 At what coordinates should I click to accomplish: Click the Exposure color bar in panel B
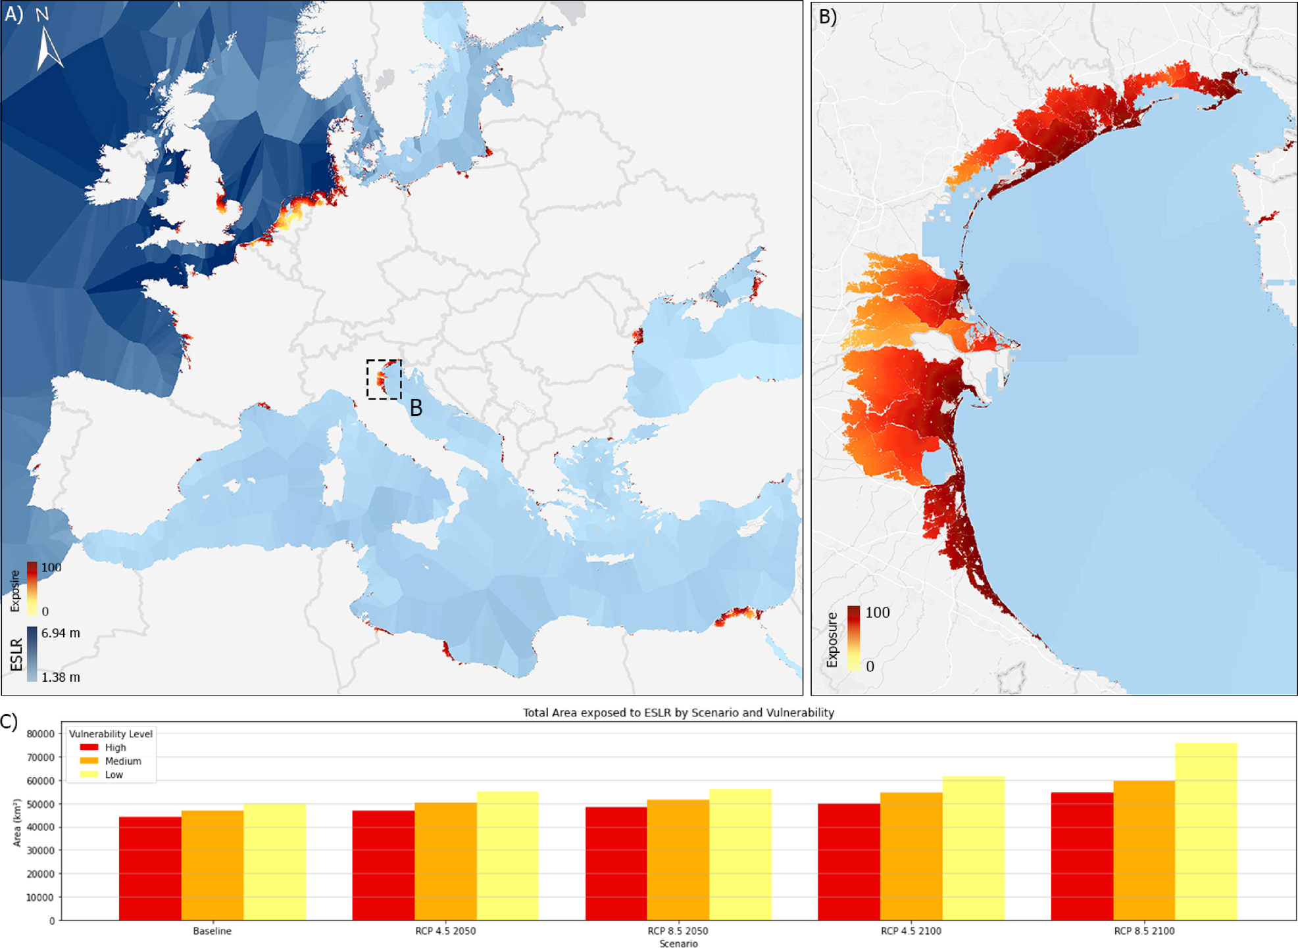(x=853, y=638)
